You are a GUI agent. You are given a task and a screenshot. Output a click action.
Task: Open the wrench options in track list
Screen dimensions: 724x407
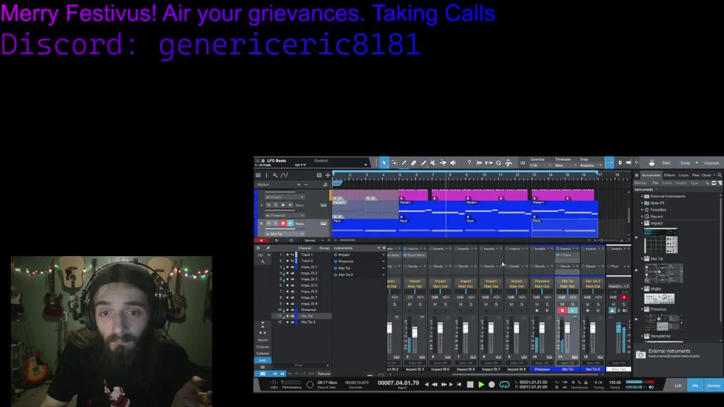point(275,175)
